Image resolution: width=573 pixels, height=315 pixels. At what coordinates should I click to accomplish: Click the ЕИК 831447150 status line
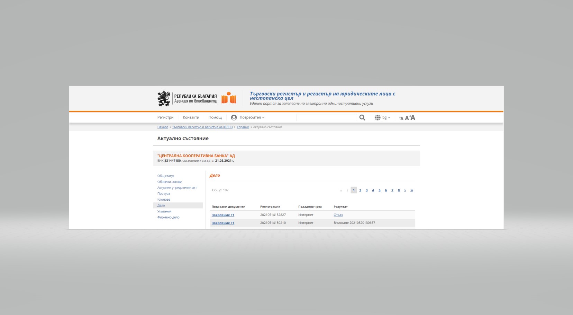pyautogui.click(x=195, y=161)
